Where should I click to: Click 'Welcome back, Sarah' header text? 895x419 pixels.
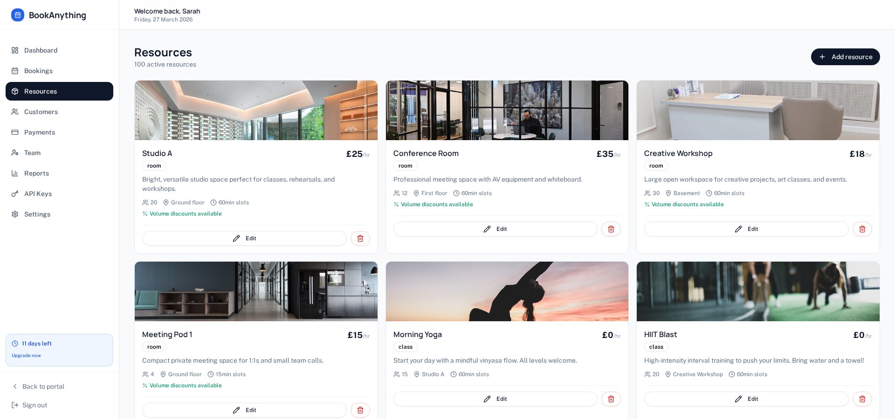click(x=167, y=11)
